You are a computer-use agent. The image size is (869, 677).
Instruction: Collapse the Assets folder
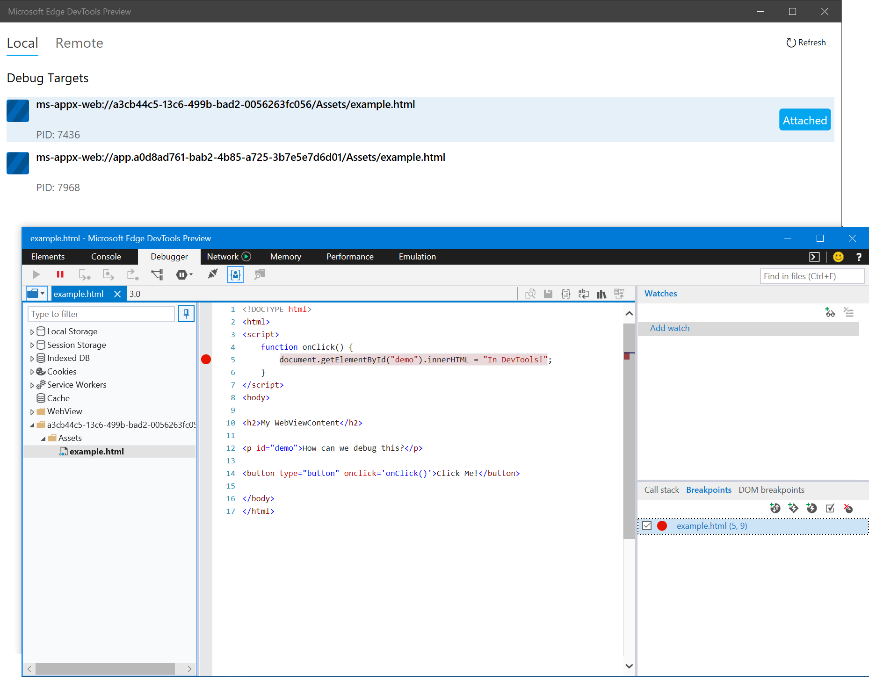pyautogui.click(x=43, y=438)
